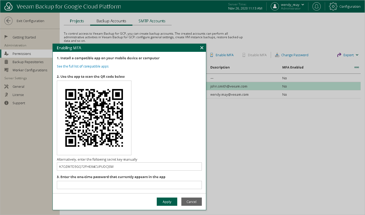Click the Cancel button

[x=192, y=202]
